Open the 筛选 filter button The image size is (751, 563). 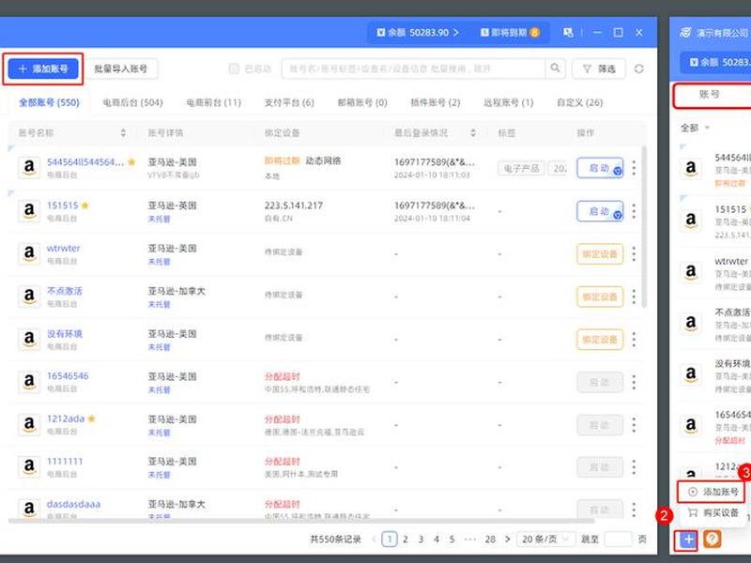click(x=599, y=68)
